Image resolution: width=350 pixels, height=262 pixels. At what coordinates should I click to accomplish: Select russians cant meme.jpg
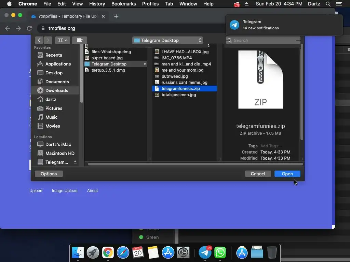(184, 83)
